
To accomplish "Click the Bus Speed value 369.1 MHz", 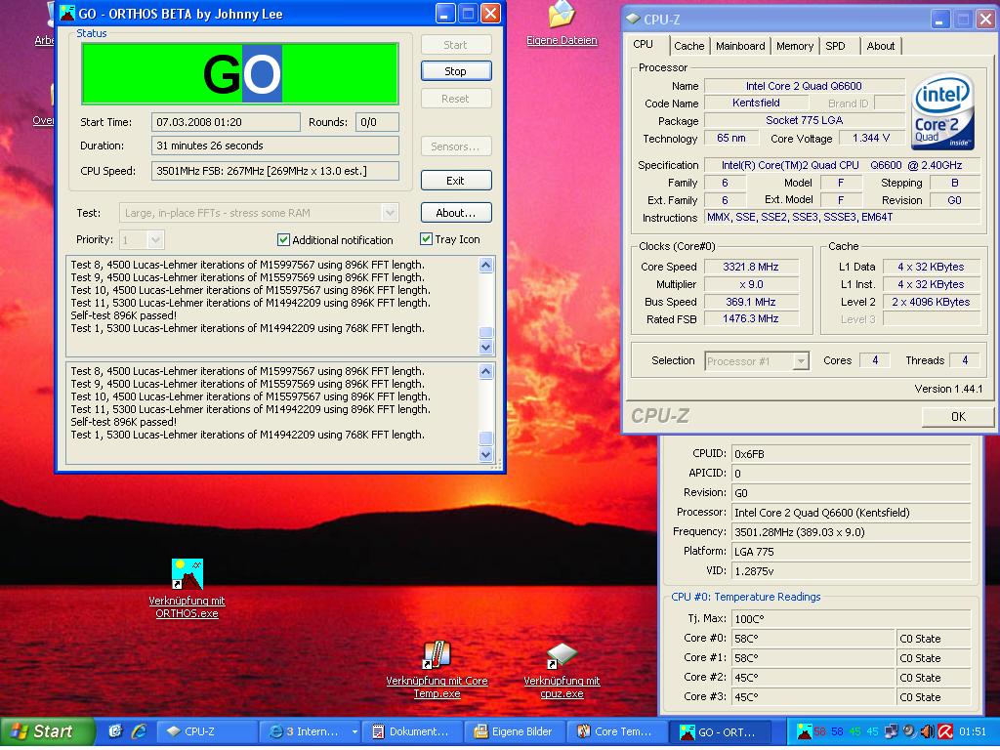I will coord(751,302).
